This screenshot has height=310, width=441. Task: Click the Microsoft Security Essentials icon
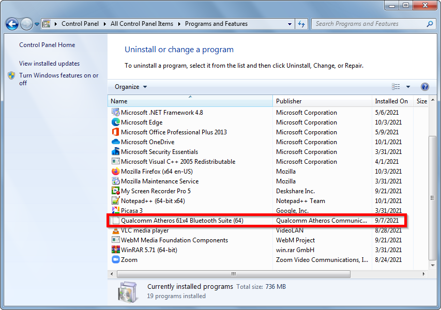(115, 151)
